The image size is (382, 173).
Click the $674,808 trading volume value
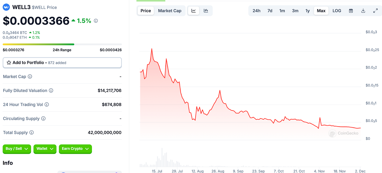click(x=112, y=104)
